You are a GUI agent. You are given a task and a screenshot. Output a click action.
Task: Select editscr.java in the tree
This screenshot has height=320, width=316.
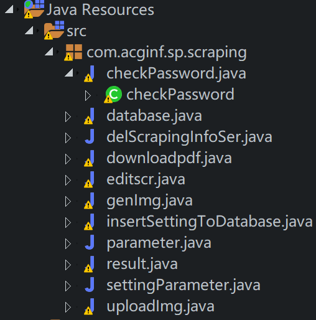pyautogui.click(x=146, y=179)
